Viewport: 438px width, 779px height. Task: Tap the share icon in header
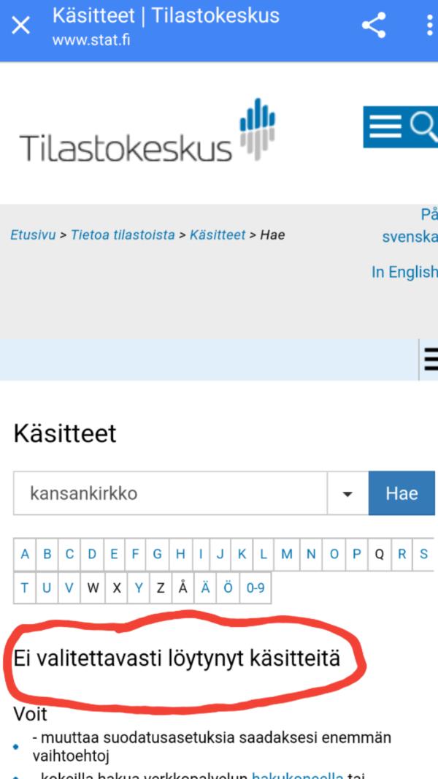374,26
